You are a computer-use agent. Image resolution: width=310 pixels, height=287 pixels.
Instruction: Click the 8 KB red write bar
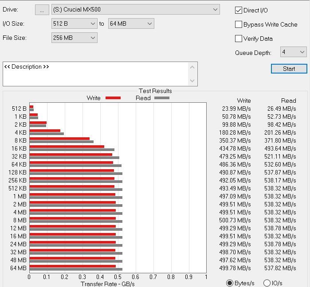59,139
